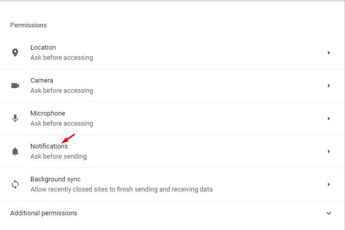This screenshot has width=345, height=230.
Task: Select the Background sync entry
Action: coord(172,184)
